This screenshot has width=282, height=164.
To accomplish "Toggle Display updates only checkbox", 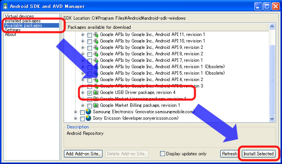I will pyautogui.click(x=162, y=153).
